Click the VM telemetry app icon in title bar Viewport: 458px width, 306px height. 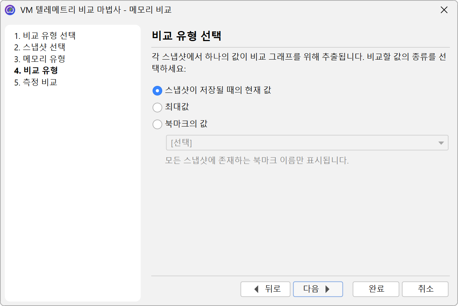(x=10, y=10)
